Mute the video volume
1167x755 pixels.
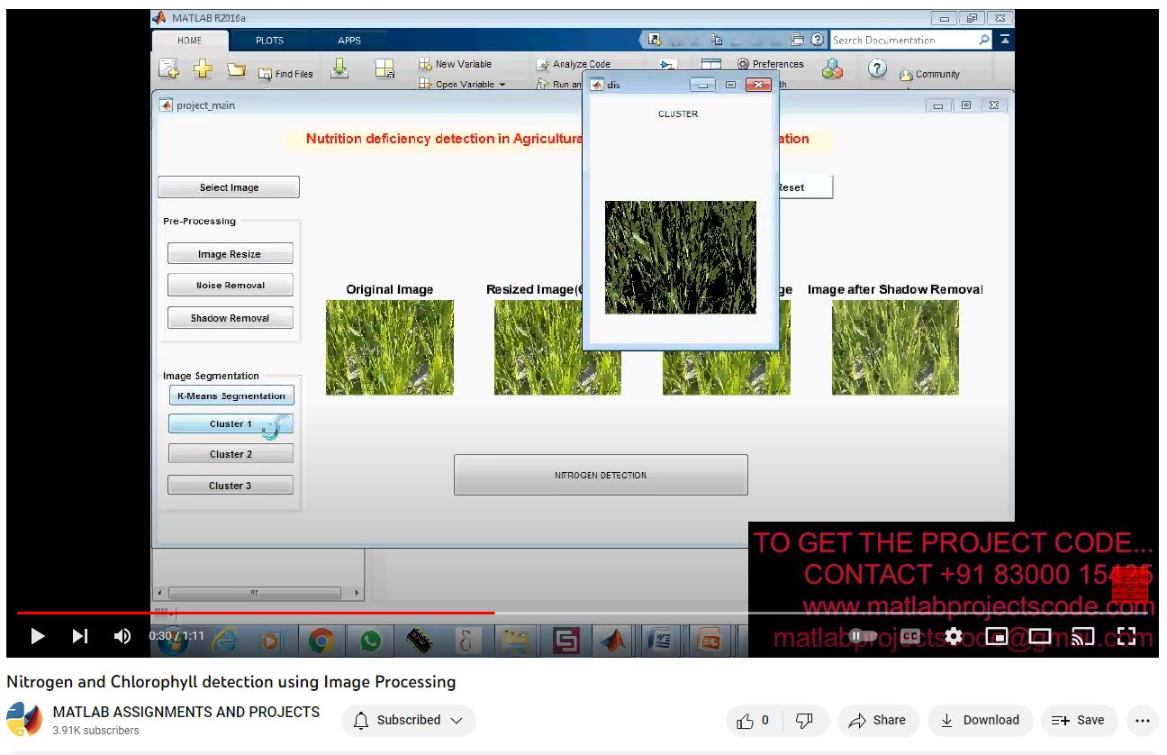(x=122, y=636)
